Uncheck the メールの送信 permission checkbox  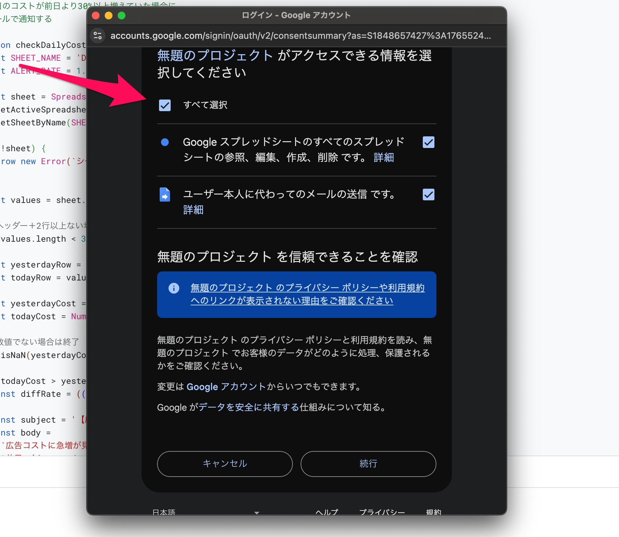click(x=428, y=195)
